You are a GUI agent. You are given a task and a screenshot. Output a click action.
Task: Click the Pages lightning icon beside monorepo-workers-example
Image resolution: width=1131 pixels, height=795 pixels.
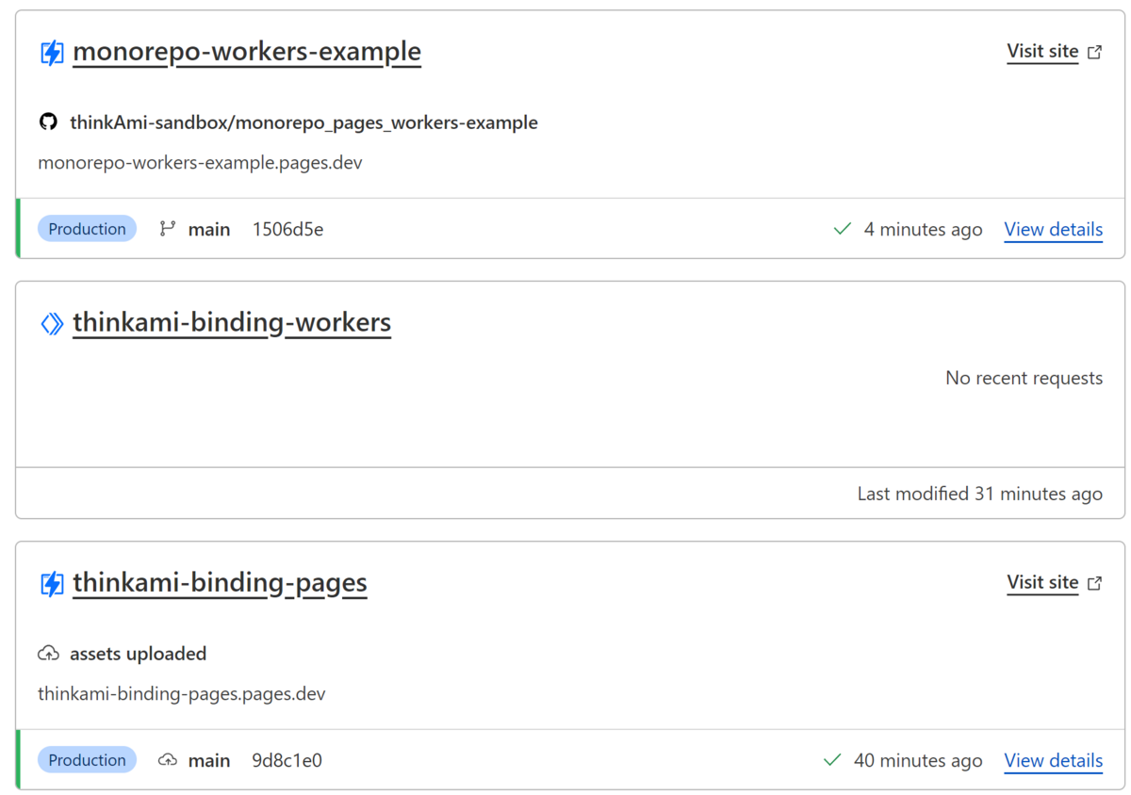coord(54,51)
